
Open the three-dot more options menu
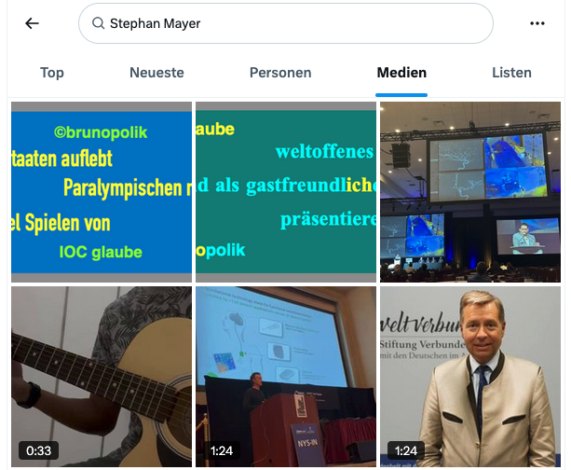click(537, 23)
